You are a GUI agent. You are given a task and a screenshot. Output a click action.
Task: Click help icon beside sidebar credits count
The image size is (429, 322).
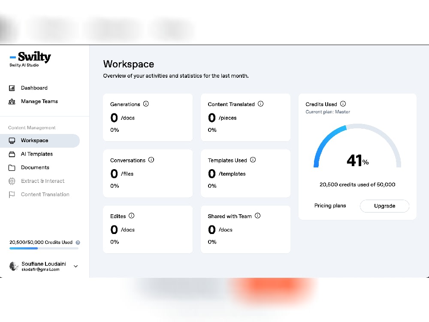(x=78, y=242)
